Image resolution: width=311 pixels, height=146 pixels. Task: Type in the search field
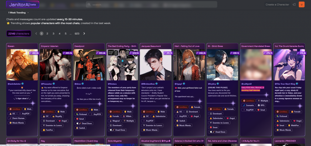(x=151, y=5)
